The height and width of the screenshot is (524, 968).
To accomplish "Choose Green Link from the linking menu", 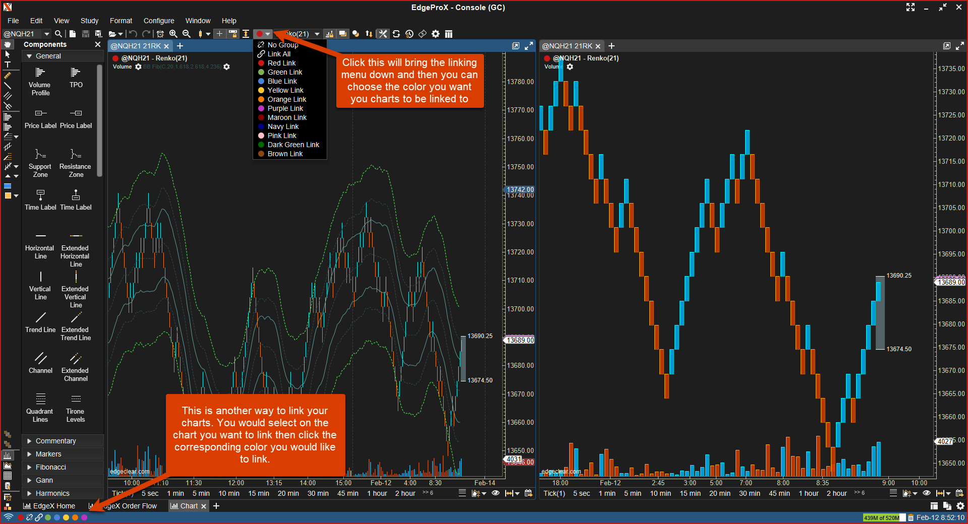I will click(290, 72).
